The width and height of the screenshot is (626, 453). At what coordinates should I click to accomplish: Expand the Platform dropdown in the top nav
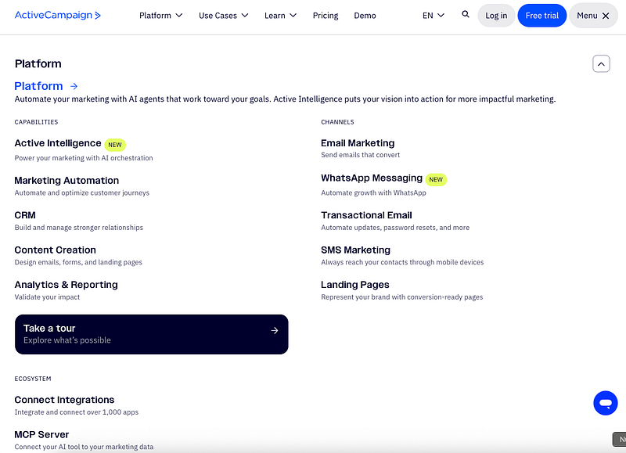160,16
